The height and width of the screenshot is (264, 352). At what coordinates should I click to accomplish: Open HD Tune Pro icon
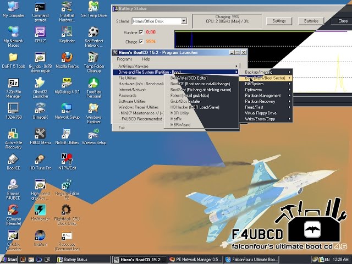pos(40,162)
